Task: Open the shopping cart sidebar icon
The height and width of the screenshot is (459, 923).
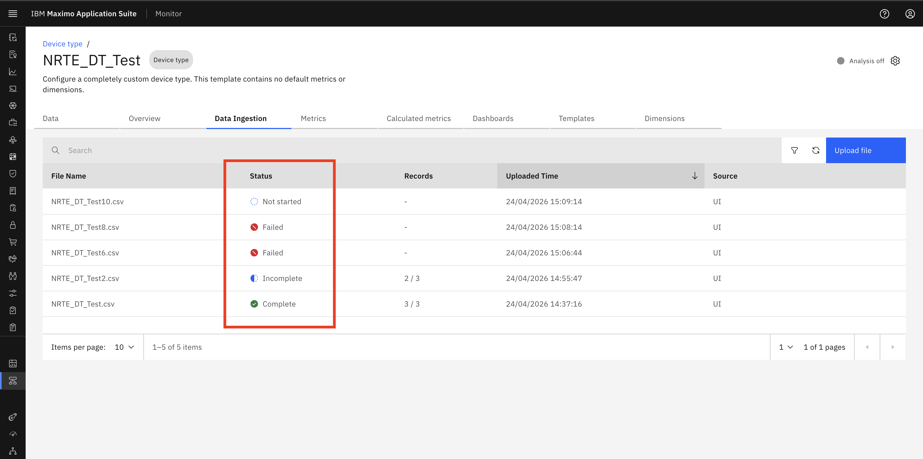Action: click(x=13, y=242)
